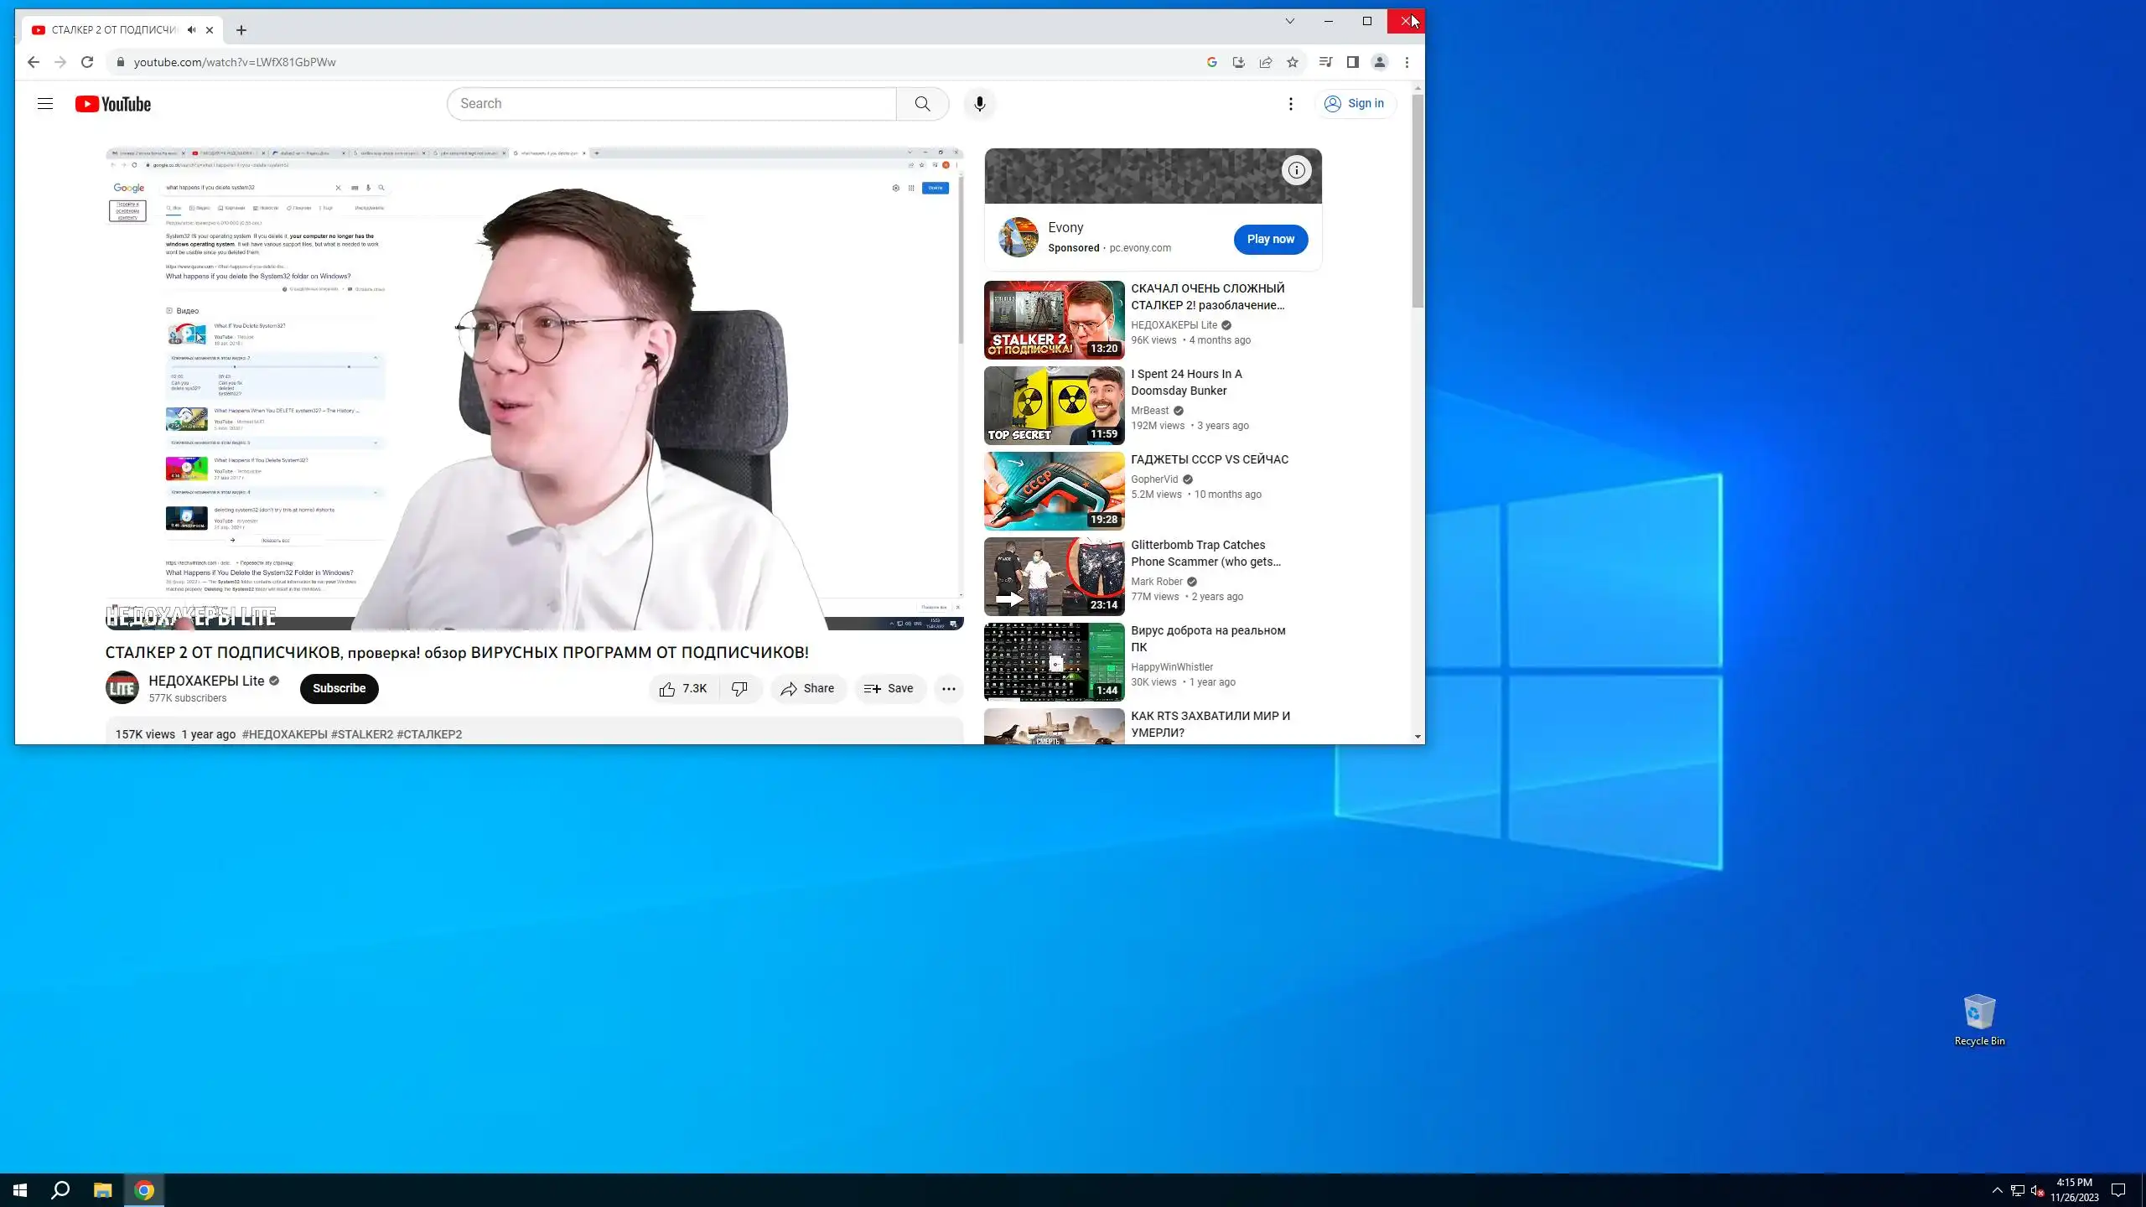Viewport: 2146px width, 1207px height.
Task: Reload the page
Action: point(87,62)
